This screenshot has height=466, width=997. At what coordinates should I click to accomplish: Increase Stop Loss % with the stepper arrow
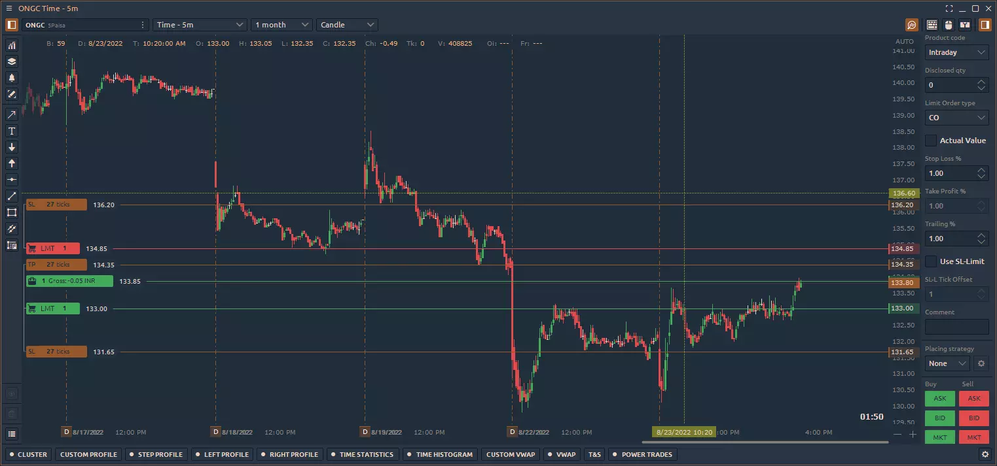(x=982, y=169)
